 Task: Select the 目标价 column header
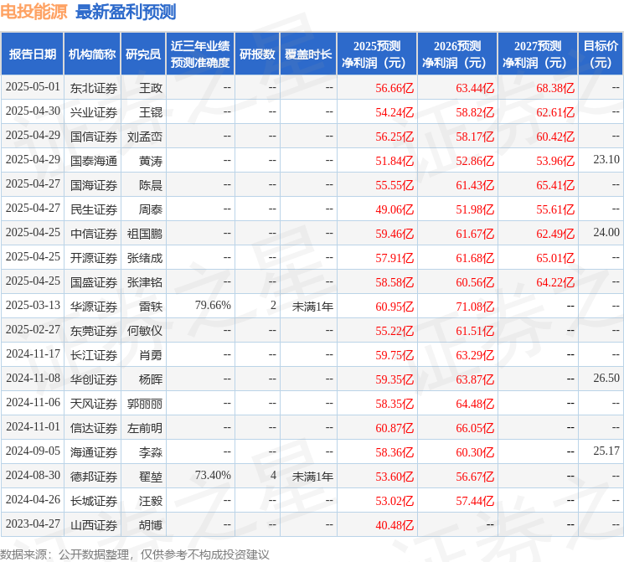(x=601, y=54)
